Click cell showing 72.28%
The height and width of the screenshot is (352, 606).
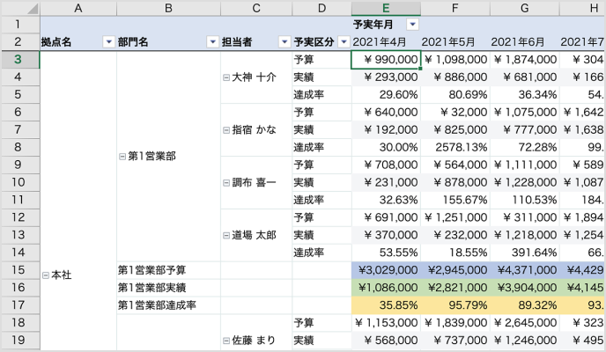click(524, 148)
